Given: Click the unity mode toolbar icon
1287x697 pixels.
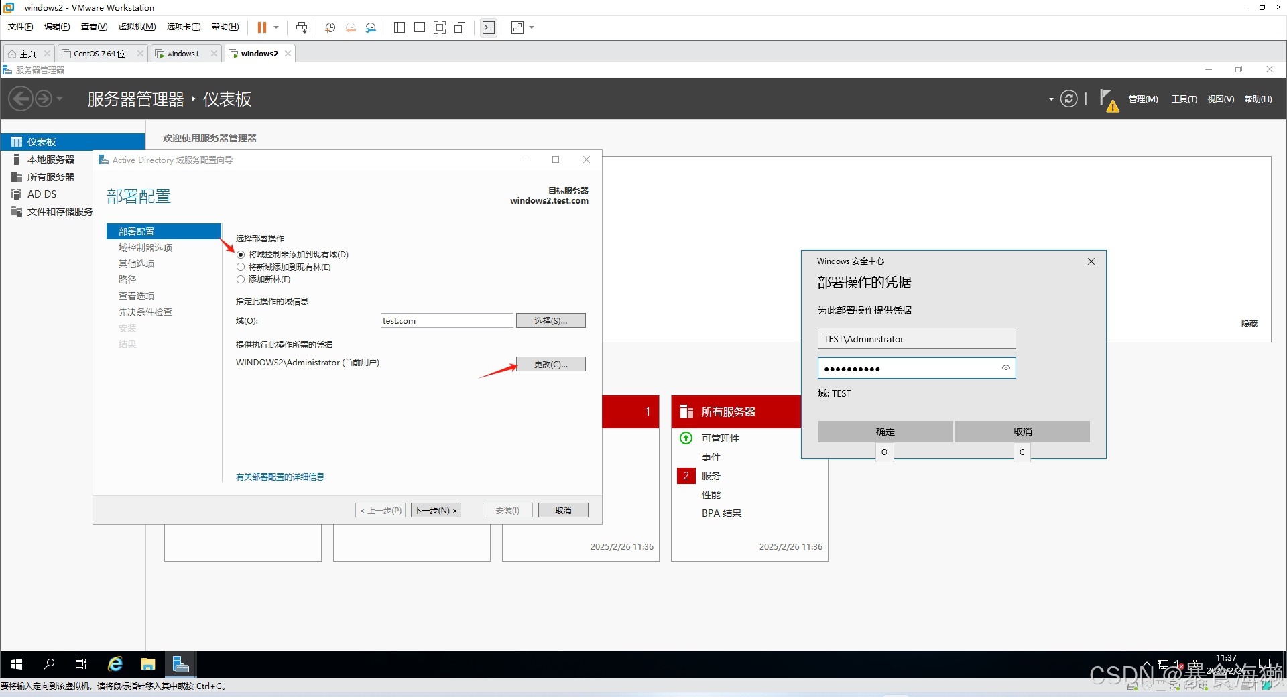Looking at the screenshot, I should click(460, 27).
